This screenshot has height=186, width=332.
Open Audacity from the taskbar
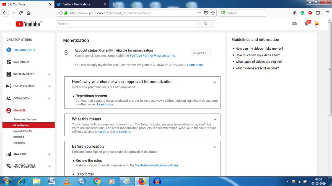coord(157,181)
